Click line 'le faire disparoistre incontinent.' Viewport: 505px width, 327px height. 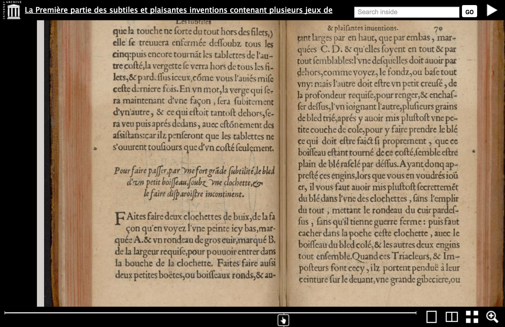(194, 194)
